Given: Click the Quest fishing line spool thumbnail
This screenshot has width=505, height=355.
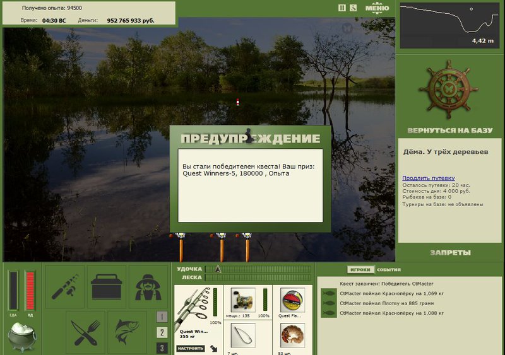Looking at the screenshot, I should tap(292, 300).
